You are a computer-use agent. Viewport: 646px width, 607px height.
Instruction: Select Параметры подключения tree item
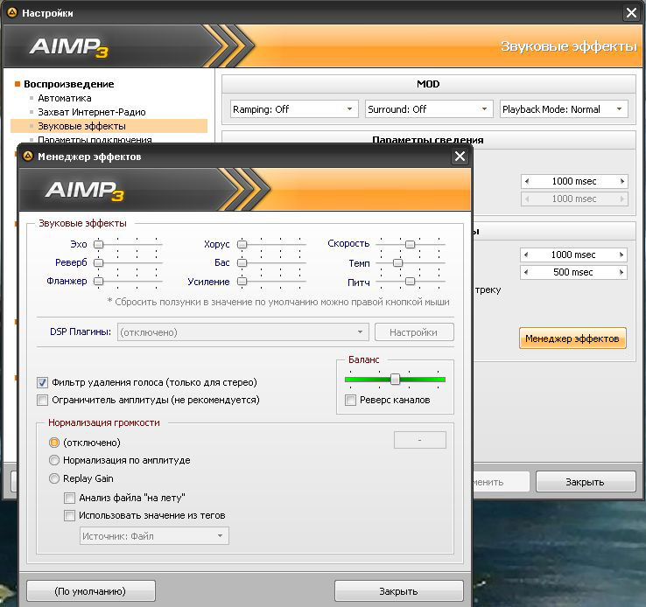point(95,140)
